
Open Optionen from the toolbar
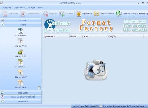coord(84,14)
